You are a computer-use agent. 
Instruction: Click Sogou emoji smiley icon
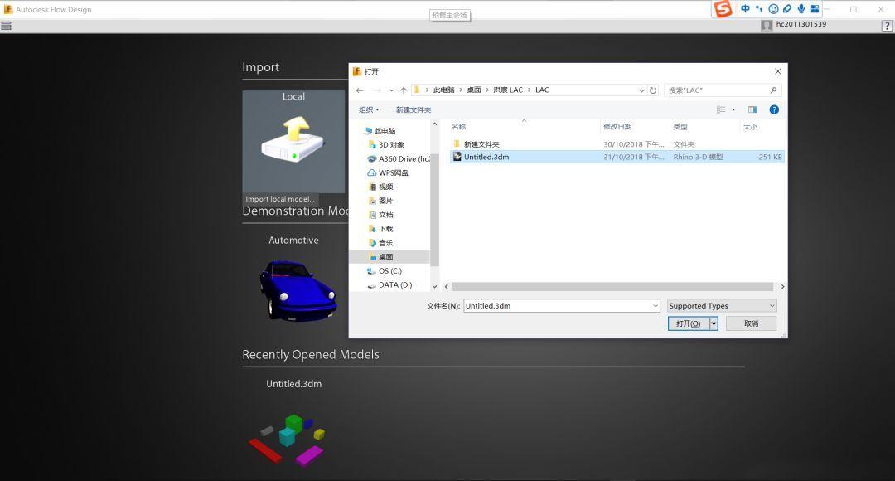(x=773, y=8)
